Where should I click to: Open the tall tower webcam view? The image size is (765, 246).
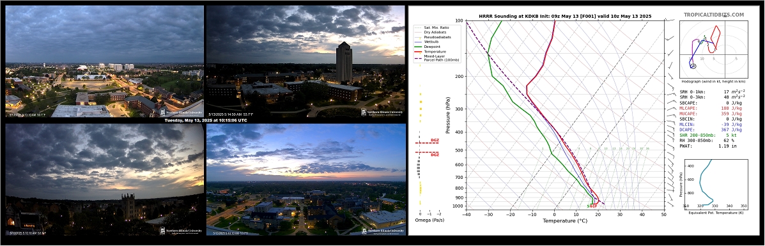coord(305,61)
